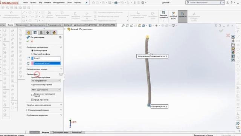This screenshot has width=241, height=136.
Task: Click the Направление(Трехмерный эскиз1) callout in the viewport
Action: (x=152, y=56)
